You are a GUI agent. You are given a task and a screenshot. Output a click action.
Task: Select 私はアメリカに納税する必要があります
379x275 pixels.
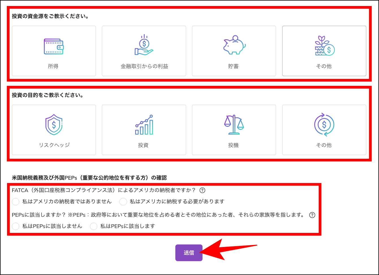(x=123, y=202)
